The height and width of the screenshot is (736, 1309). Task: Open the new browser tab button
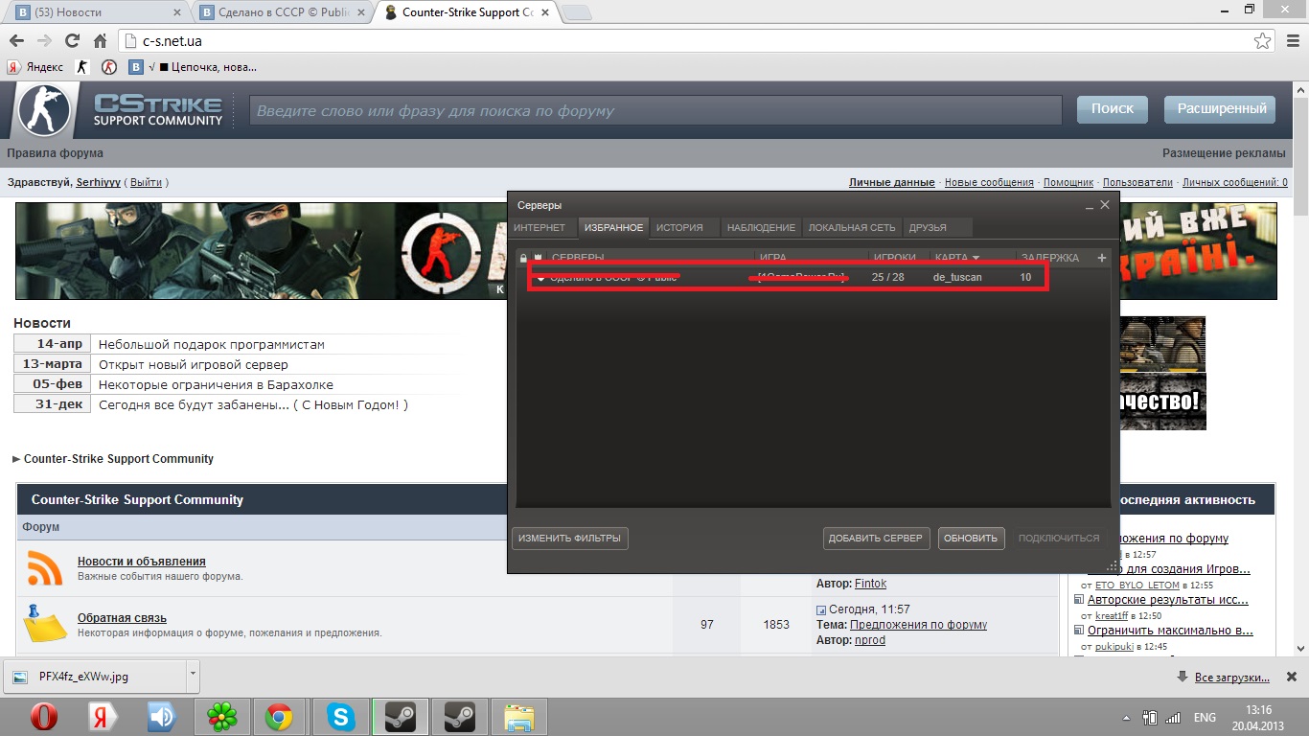click(x=575, y=12)
